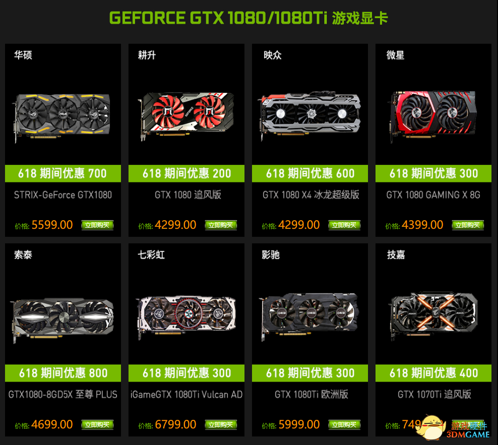
Task: Click 立即购买 for 影驰 1080Ti 欧洲版
Action: click(x=344, y=425)
